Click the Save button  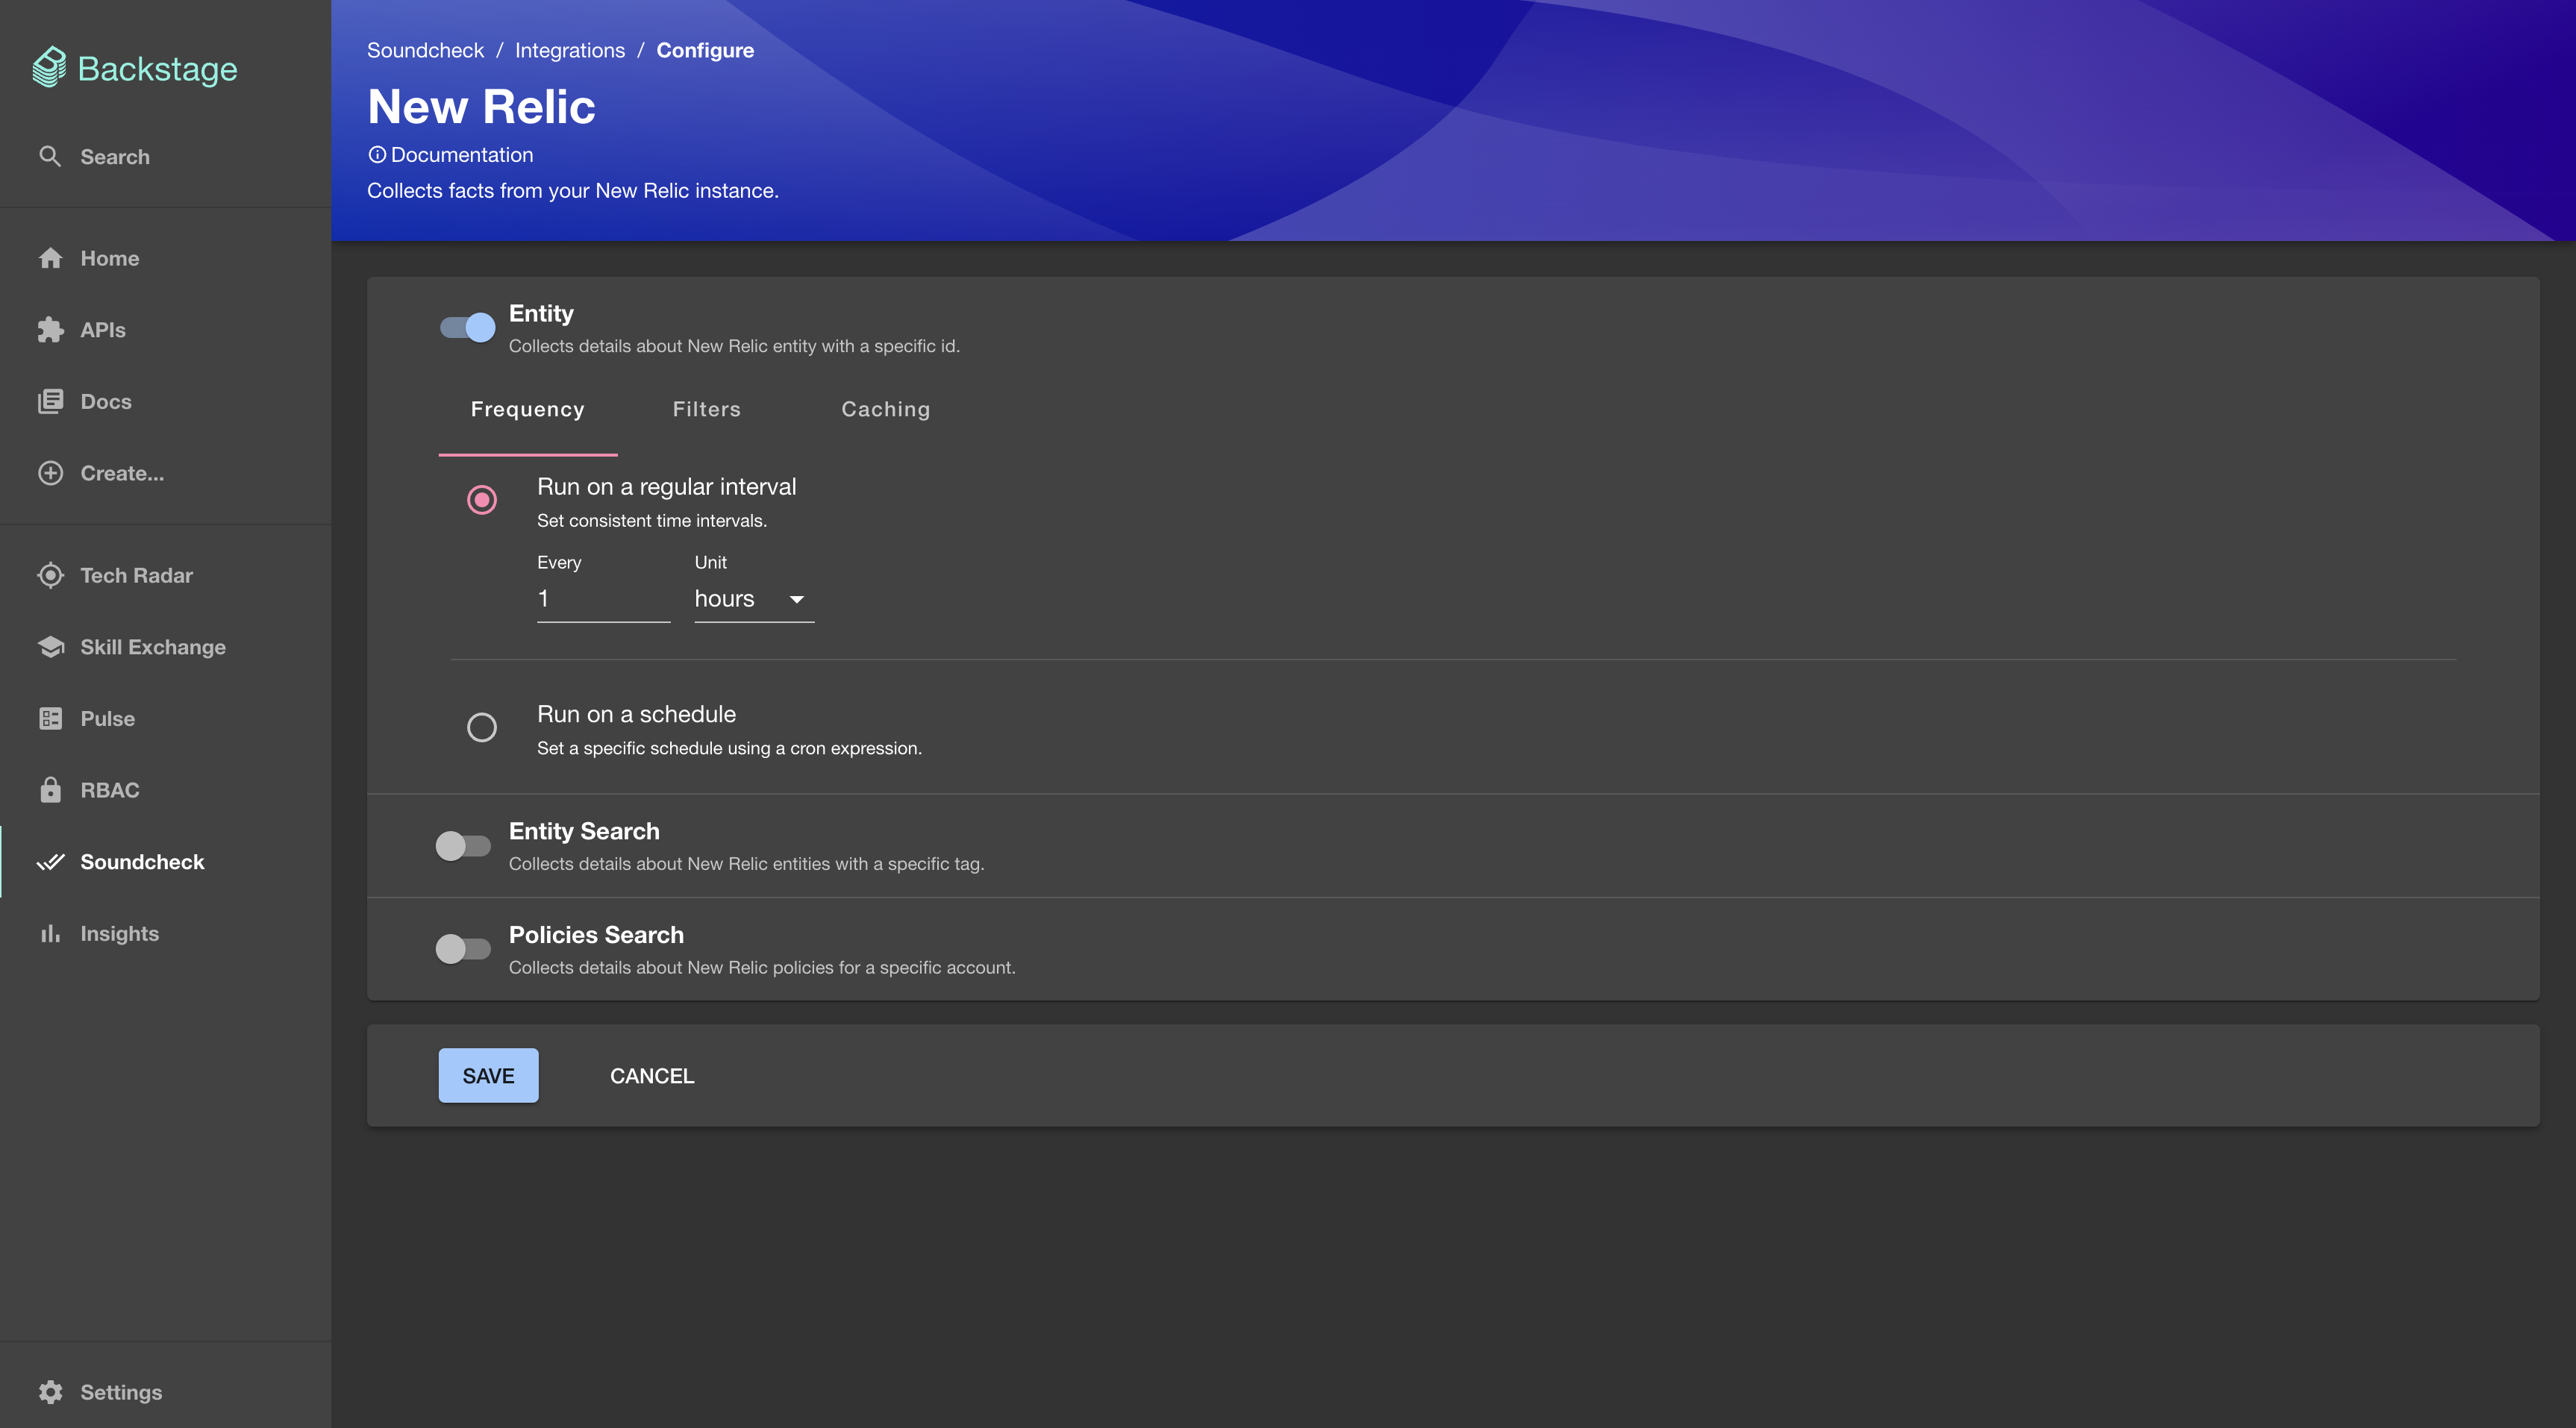coord(487,1074)
